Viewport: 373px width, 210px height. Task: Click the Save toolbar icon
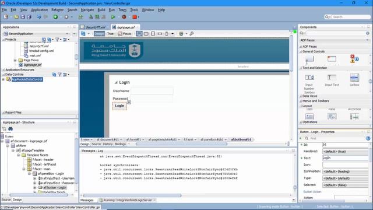click(x=23, y=17)
